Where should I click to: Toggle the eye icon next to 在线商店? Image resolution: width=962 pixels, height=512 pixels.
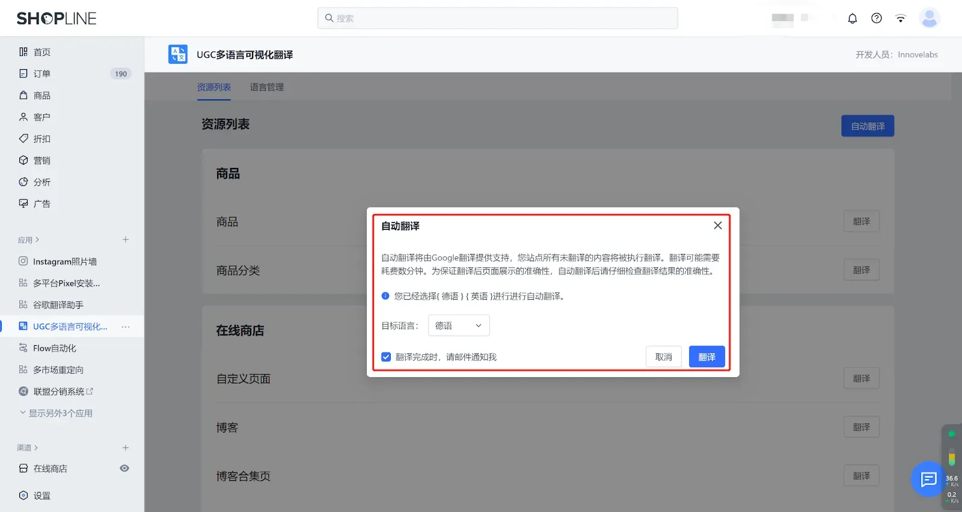pos(124,469)
